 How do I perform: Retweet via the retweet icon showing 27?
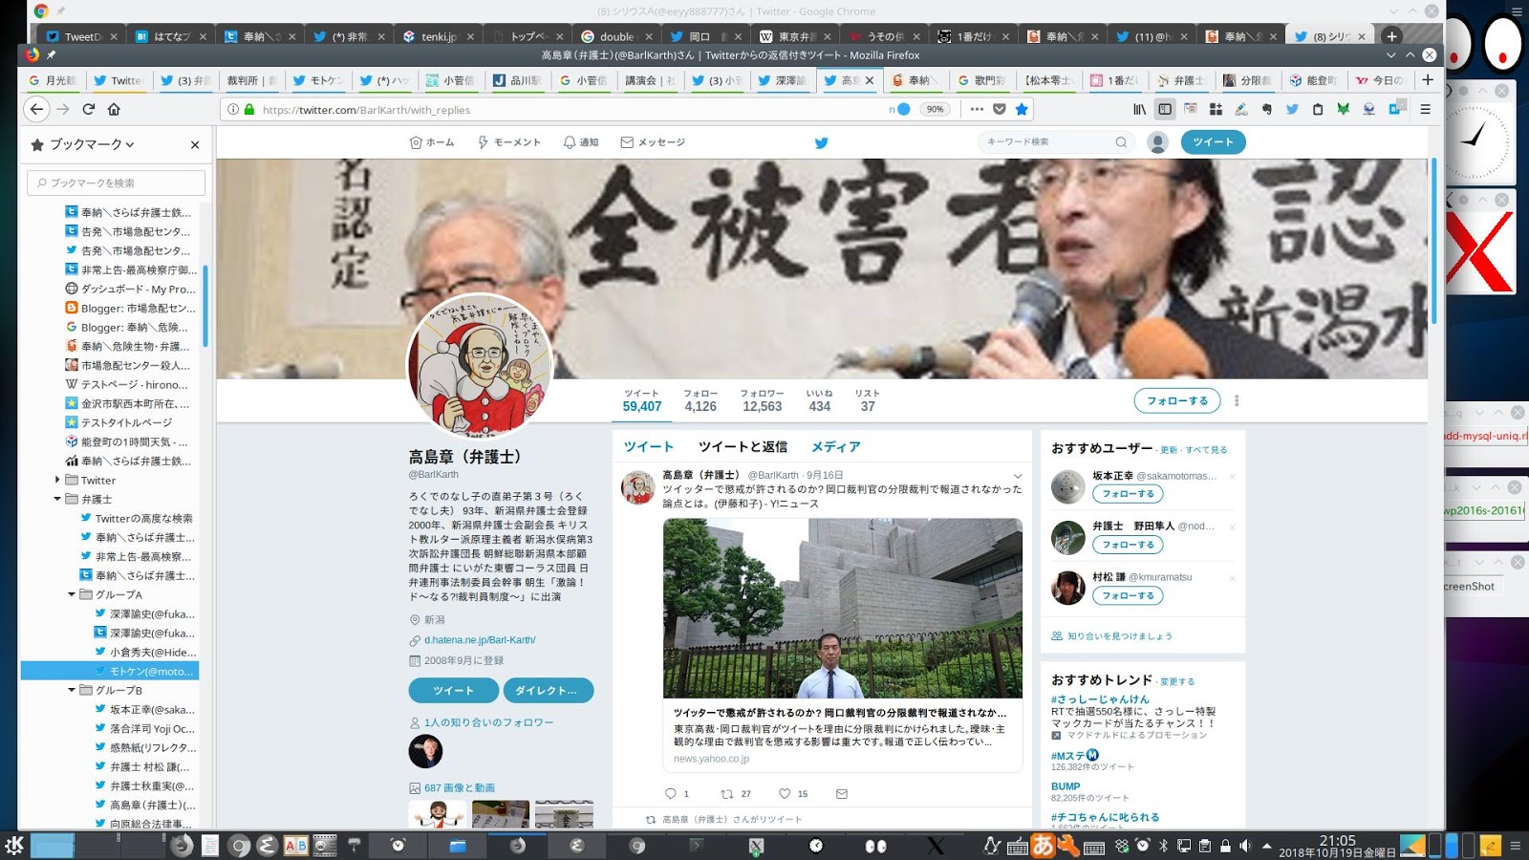[x=726, y=794]
